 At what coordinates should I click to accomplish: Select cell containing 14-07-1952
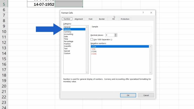41,5
